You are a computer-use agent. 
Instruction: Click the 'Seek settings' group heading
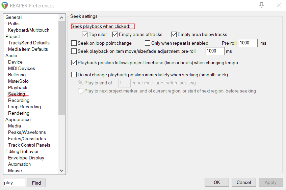pos(84,16)
